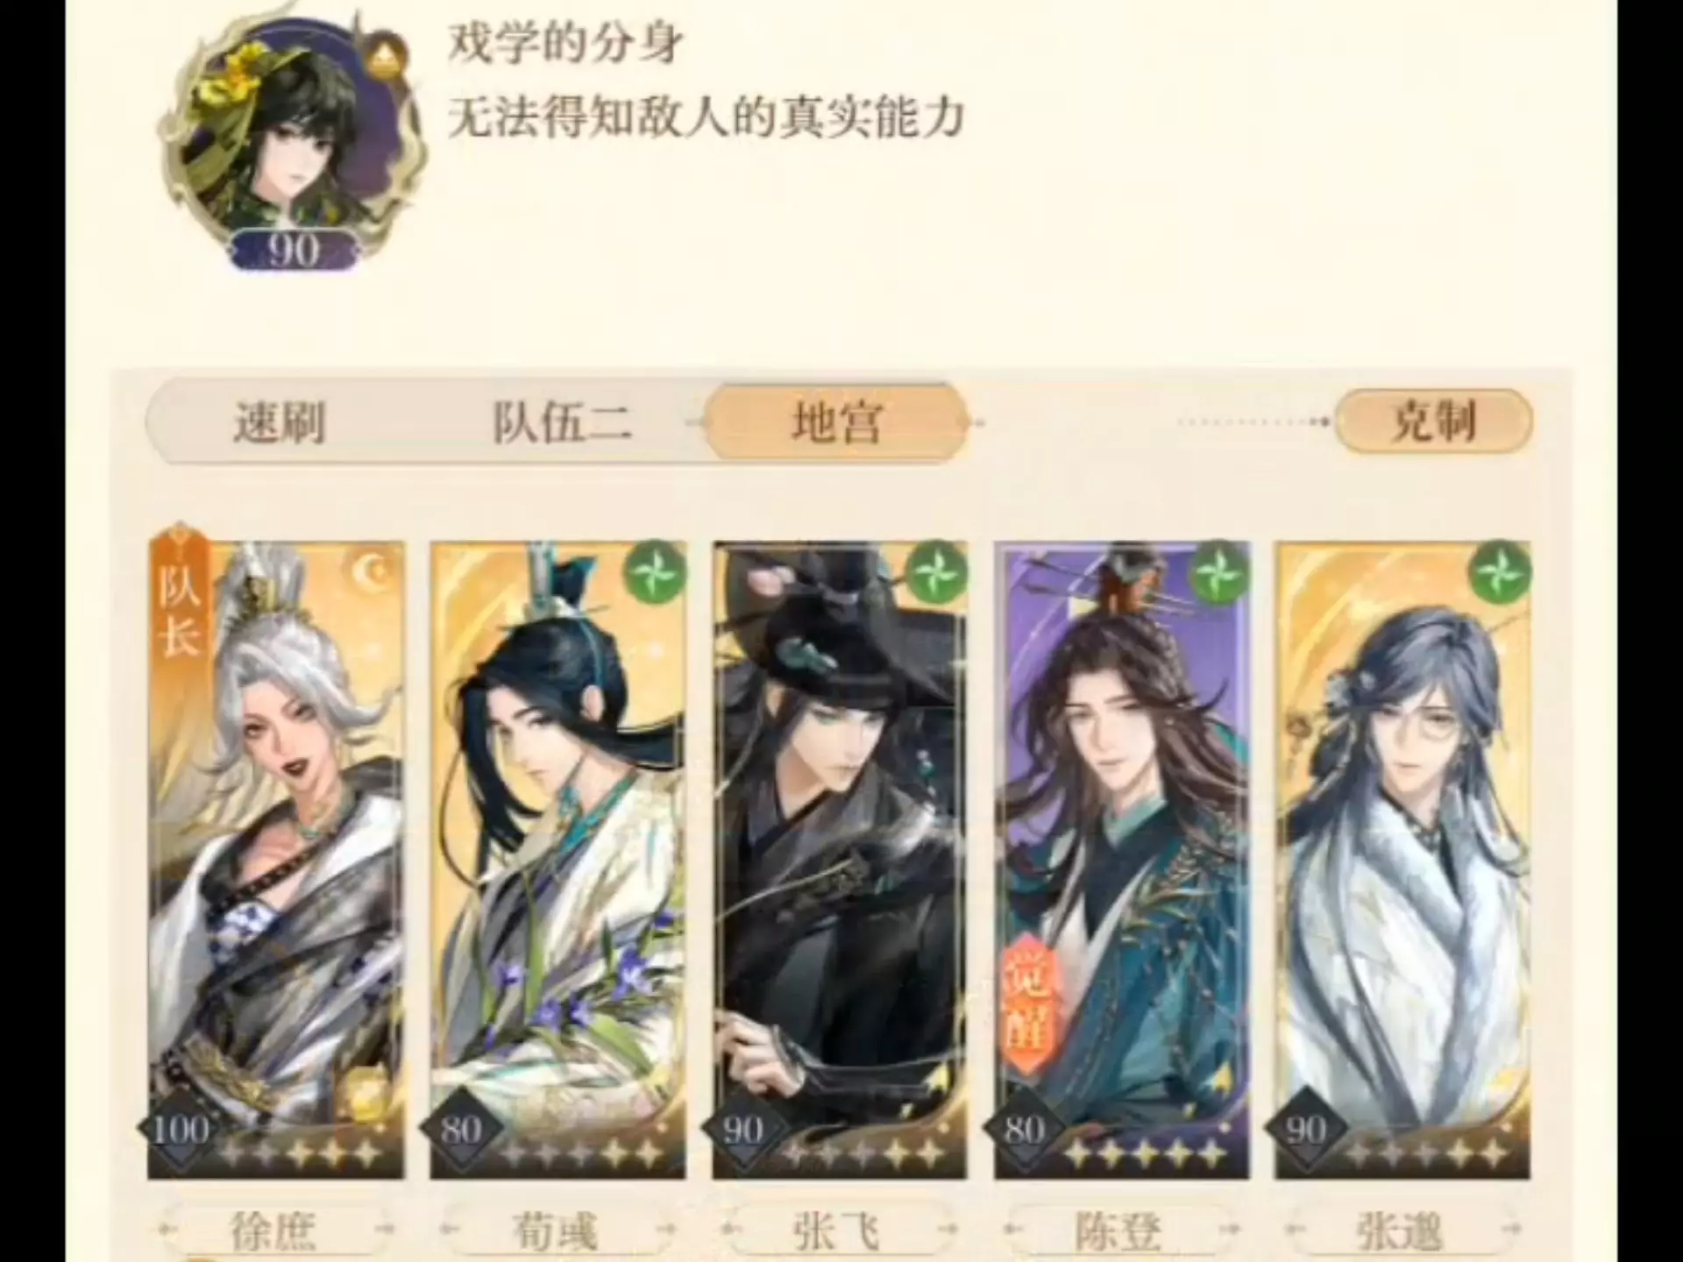Click the green wind element icon on 荀彧's card
This screenshot has width=1683, height=1262.
point(655,572)
